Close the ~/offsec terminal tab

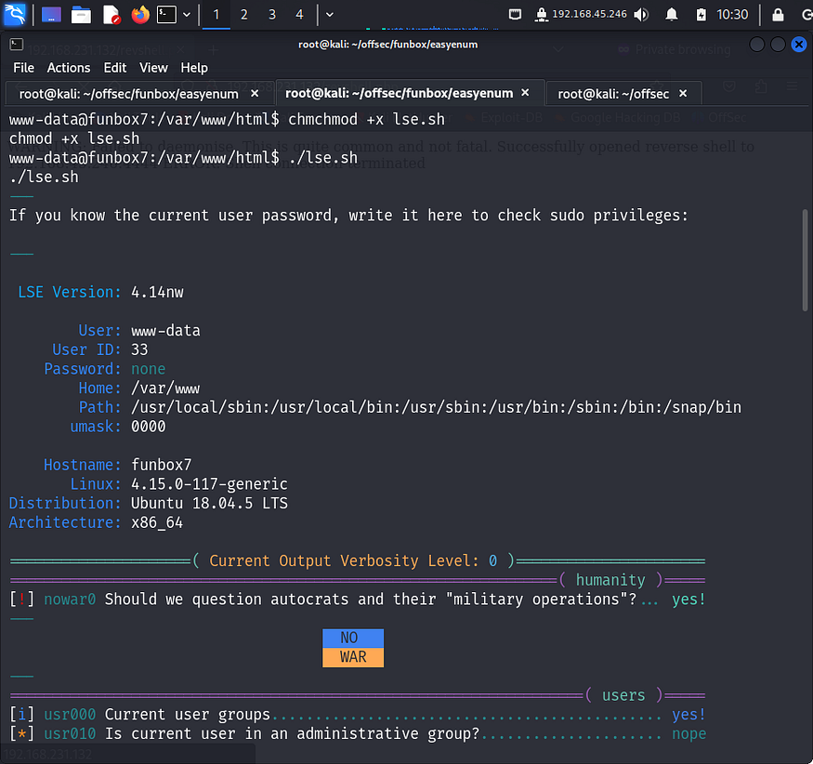point(683,93)
